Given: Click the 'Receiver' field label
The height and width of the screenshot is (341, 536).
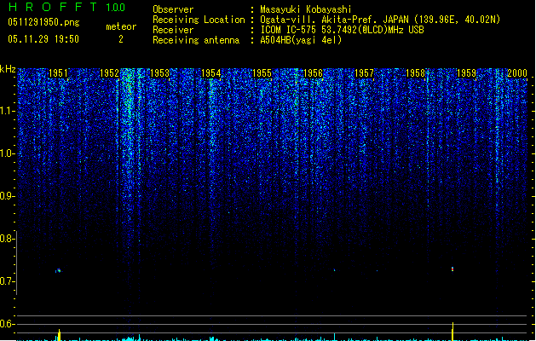Looking at the screenshot, I should point(173,30).
